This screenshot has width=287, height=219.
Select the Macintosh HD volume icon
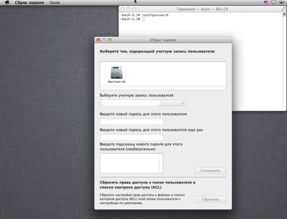(x=117, y=72)
